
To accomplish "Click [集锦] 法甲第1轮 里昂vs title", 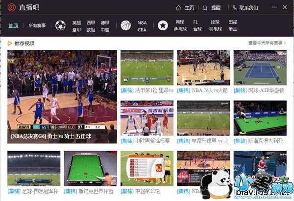I will point(147,90).
